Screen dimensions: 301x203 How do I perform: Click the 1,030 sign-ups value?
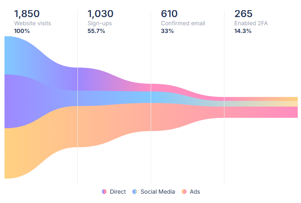coord(100,14)
